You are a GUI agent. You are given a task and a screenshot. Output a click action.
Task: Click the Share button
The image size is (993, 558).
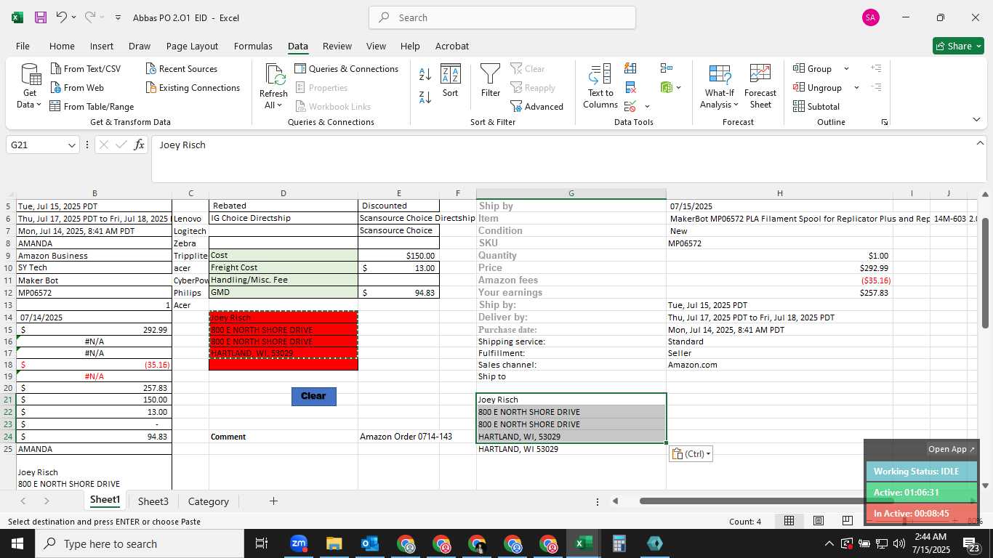(x=958, y=46)
